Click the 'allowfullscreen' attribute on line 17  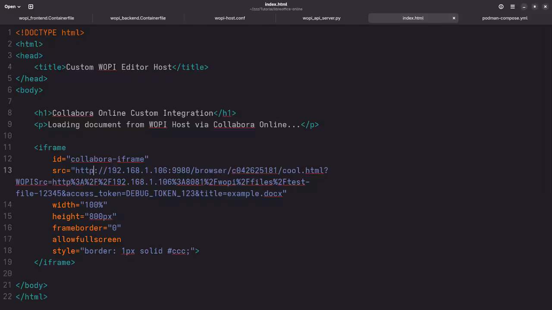click(x=87, y=239)
